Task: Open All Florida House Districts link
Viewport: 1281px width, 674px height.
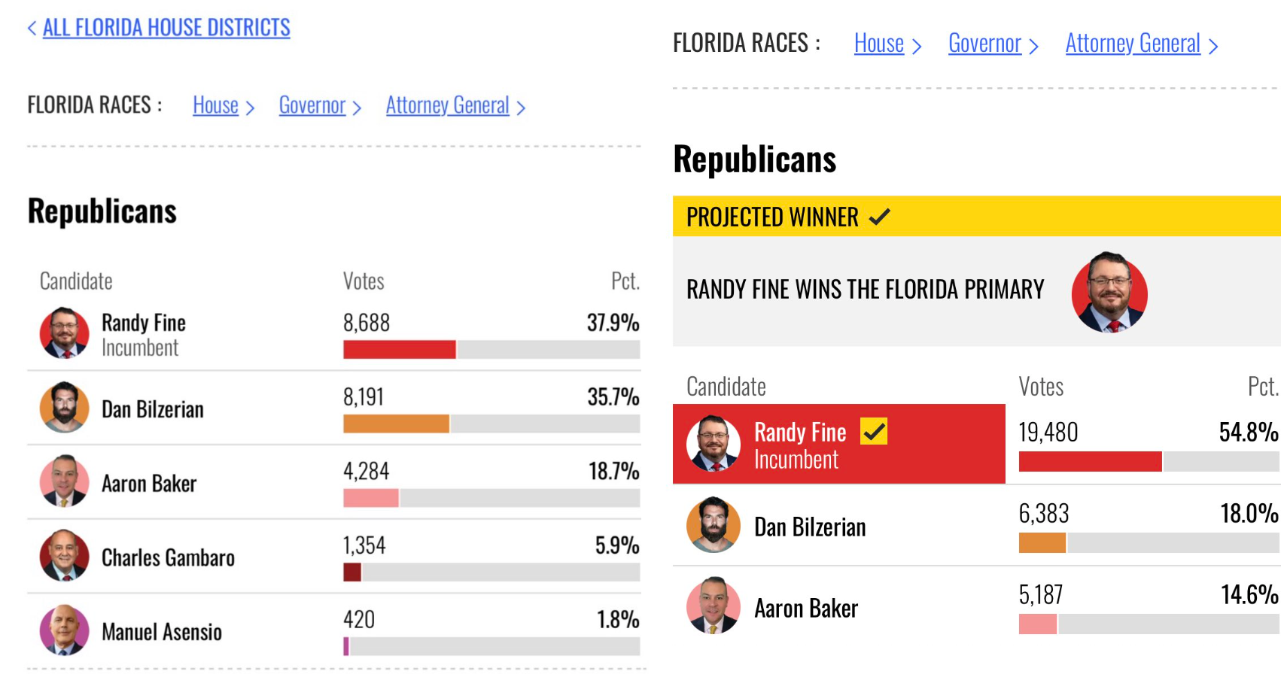Action: 166,28
